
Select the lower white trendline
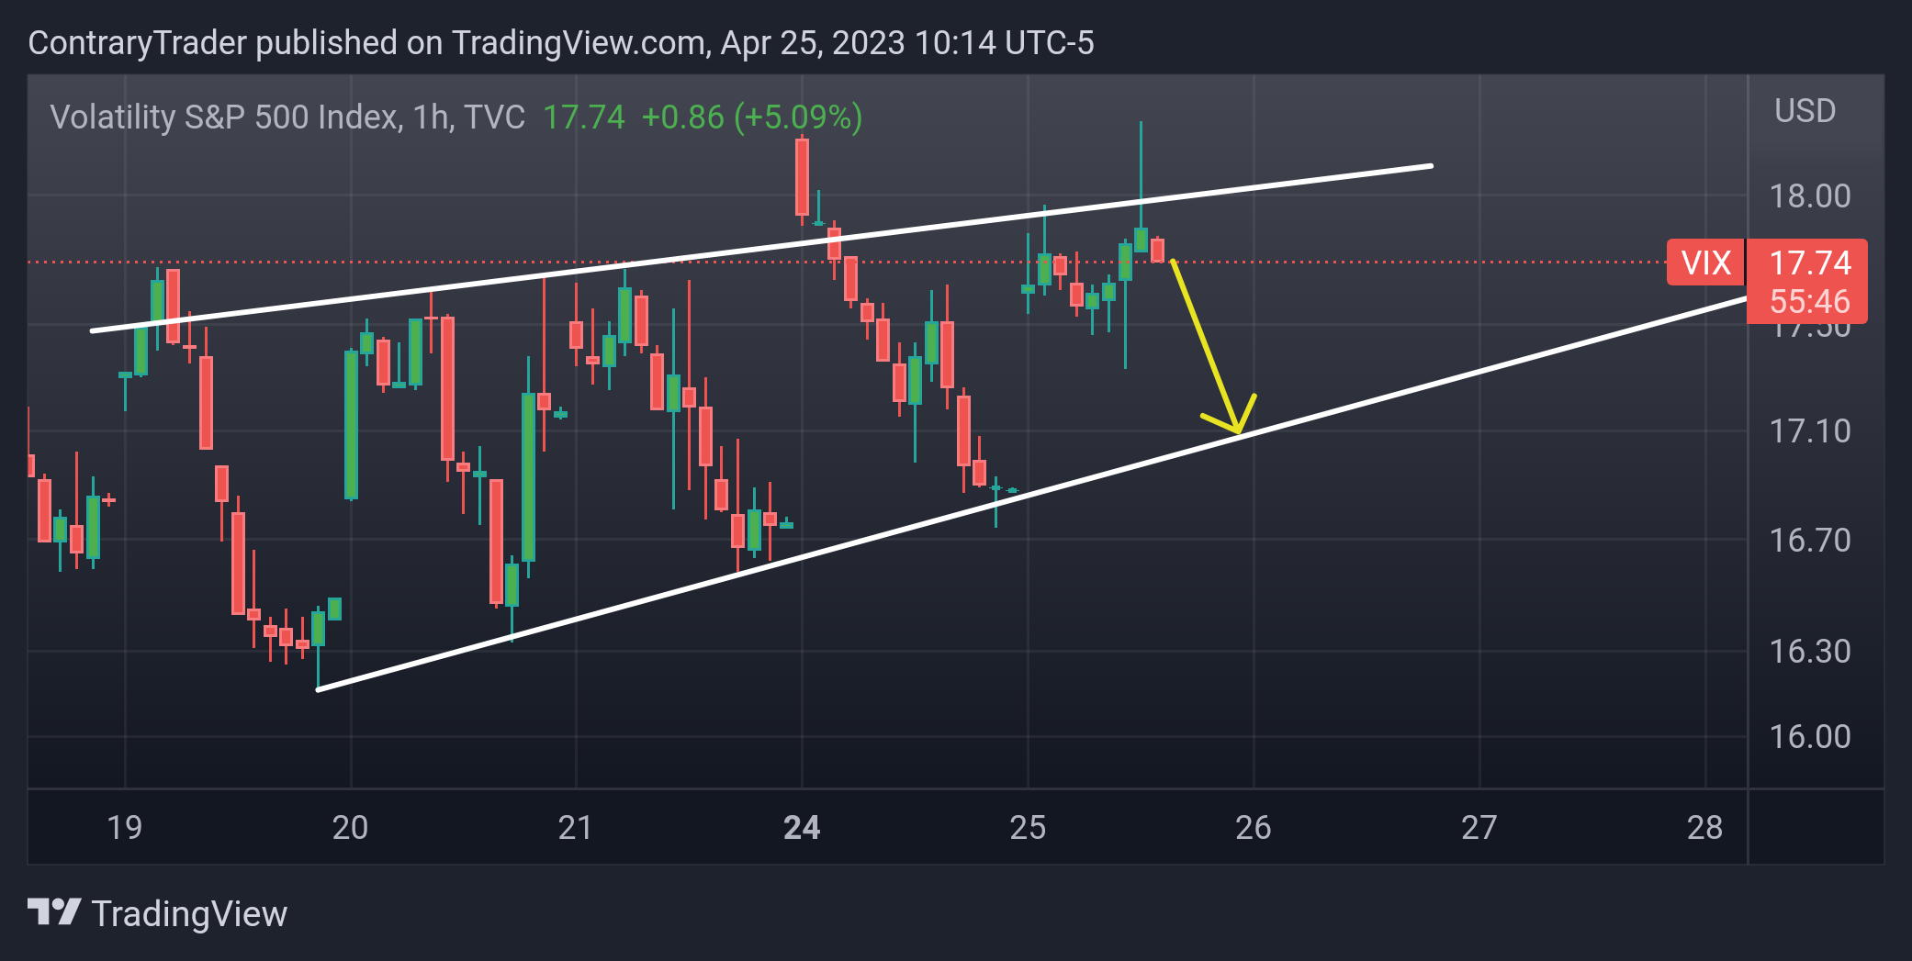pos(1032,494)
